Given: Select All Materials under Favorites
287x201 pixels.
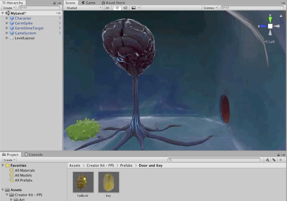Looking at the screenshot, I should pyautogui.click(x=25, y=170).
